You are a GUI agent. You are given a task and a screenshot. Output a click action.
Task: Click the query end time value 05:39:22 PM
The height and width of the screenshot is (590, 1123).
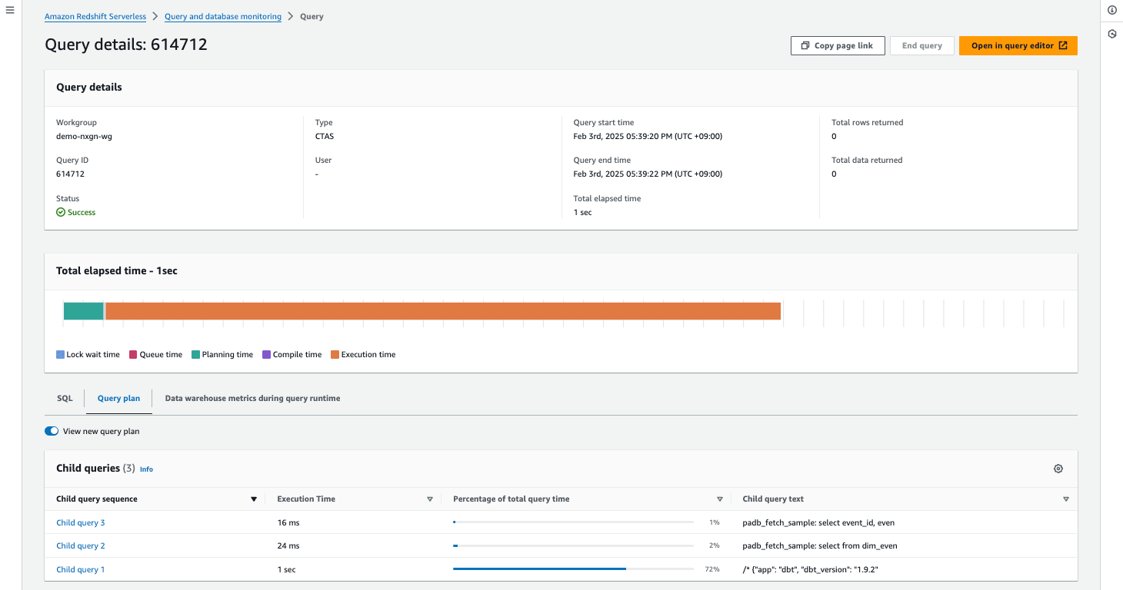(648, 174)
